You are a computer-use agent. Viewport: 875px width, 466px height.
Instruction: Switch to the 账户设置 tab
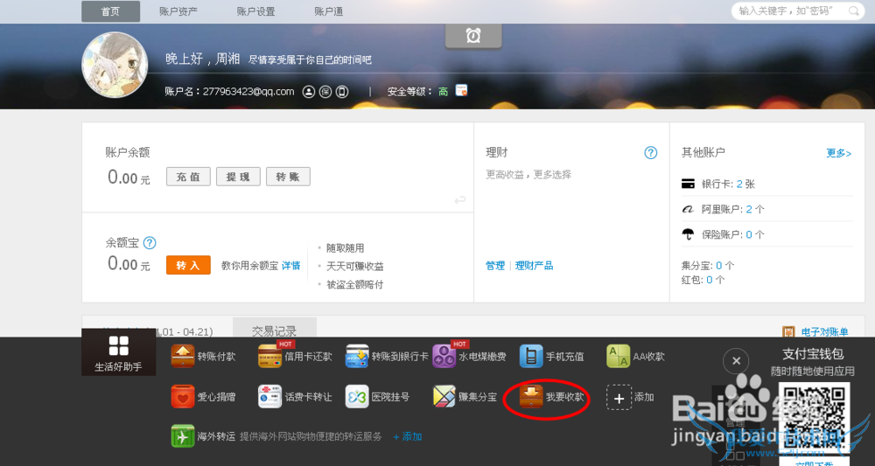click(255, 11)
